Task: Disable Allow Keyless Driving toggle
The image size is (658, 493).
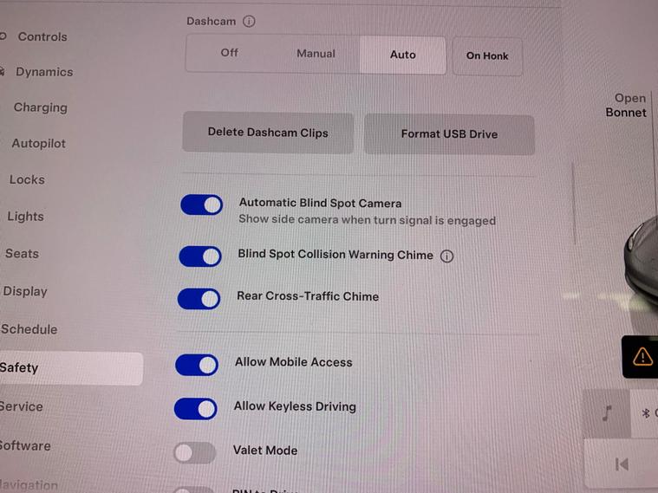Action: tap(196, 409)
